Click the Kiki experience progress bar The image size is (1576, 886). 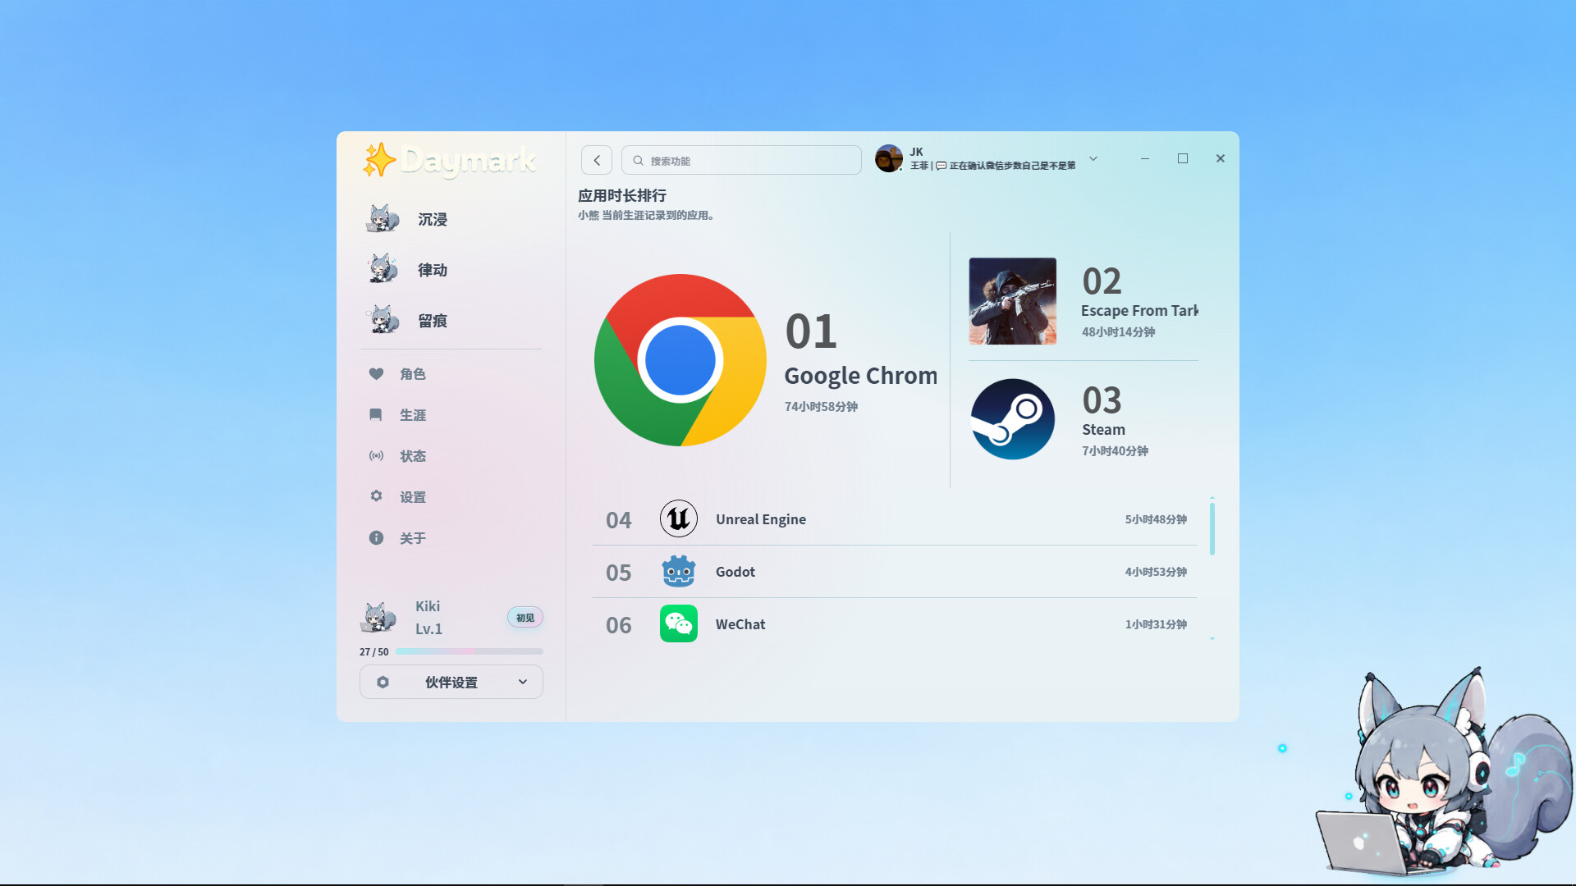pos(470,651)
